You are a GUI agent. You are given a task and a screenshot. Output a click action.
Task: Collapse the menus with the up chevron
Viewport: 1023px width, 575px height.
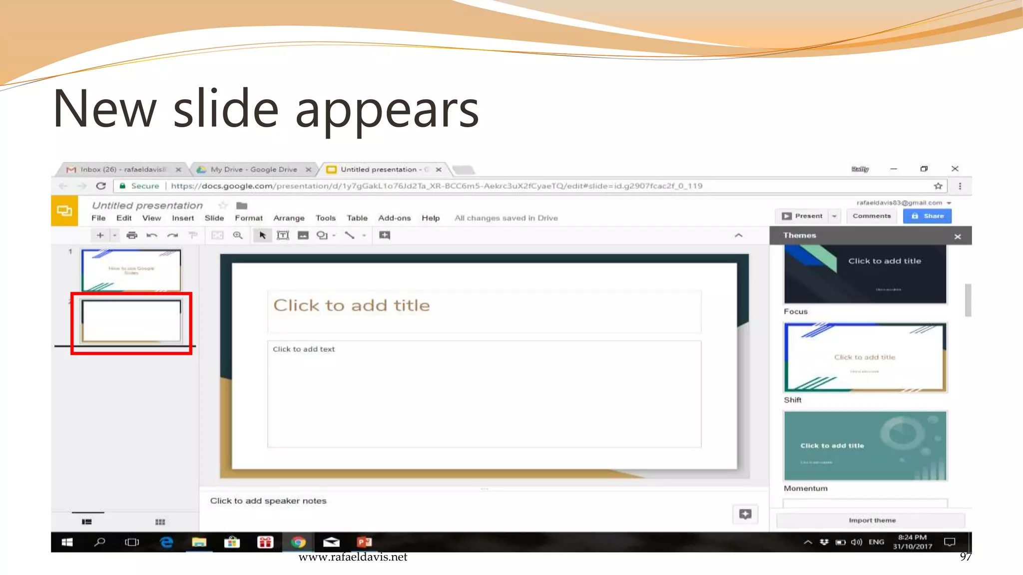pos(739,235)
